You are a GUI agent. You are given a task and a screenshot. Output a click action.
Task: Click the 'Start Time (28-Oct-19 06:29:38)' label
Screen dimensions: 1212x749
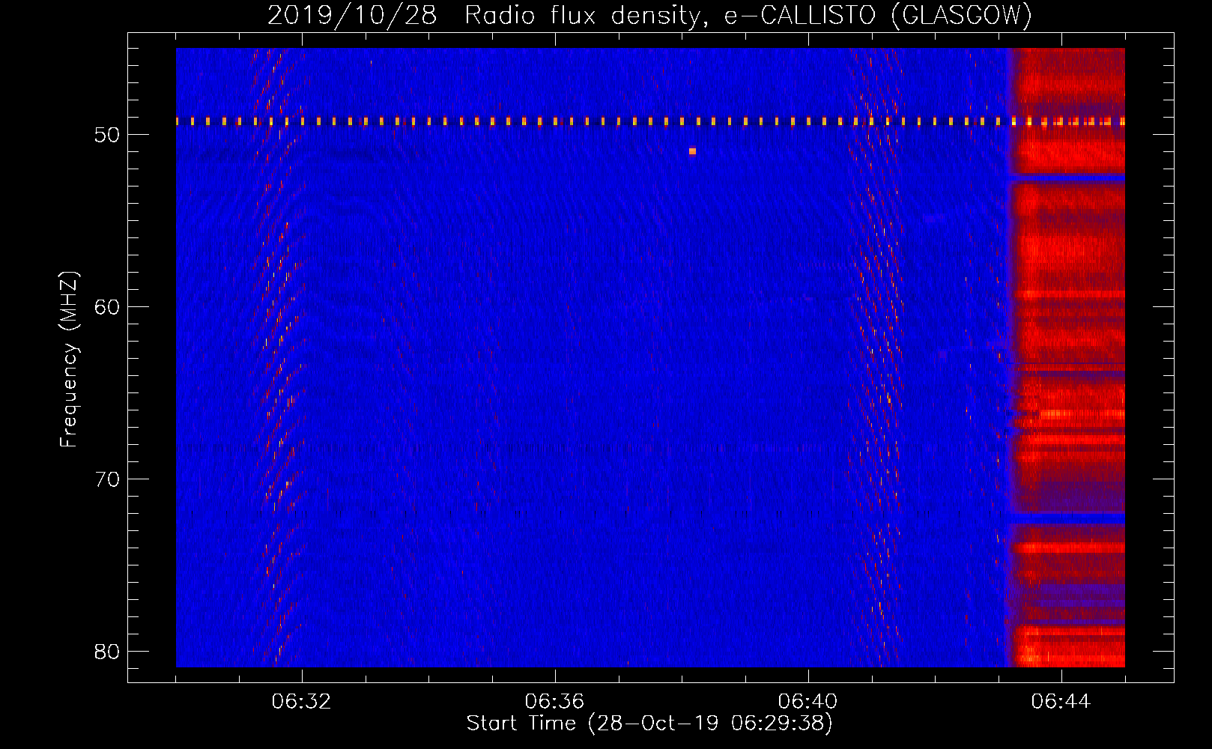click(649, 724)
